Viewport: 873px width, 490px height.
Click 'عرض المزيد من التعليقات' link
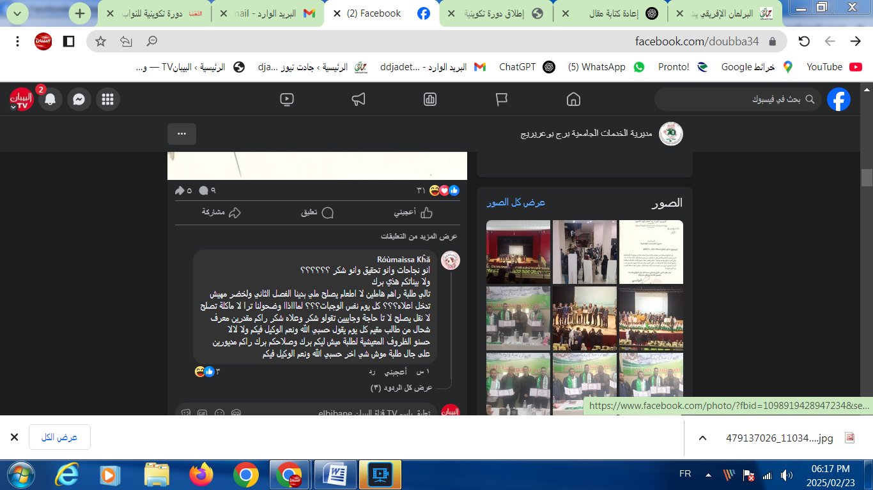coord(419,236)
